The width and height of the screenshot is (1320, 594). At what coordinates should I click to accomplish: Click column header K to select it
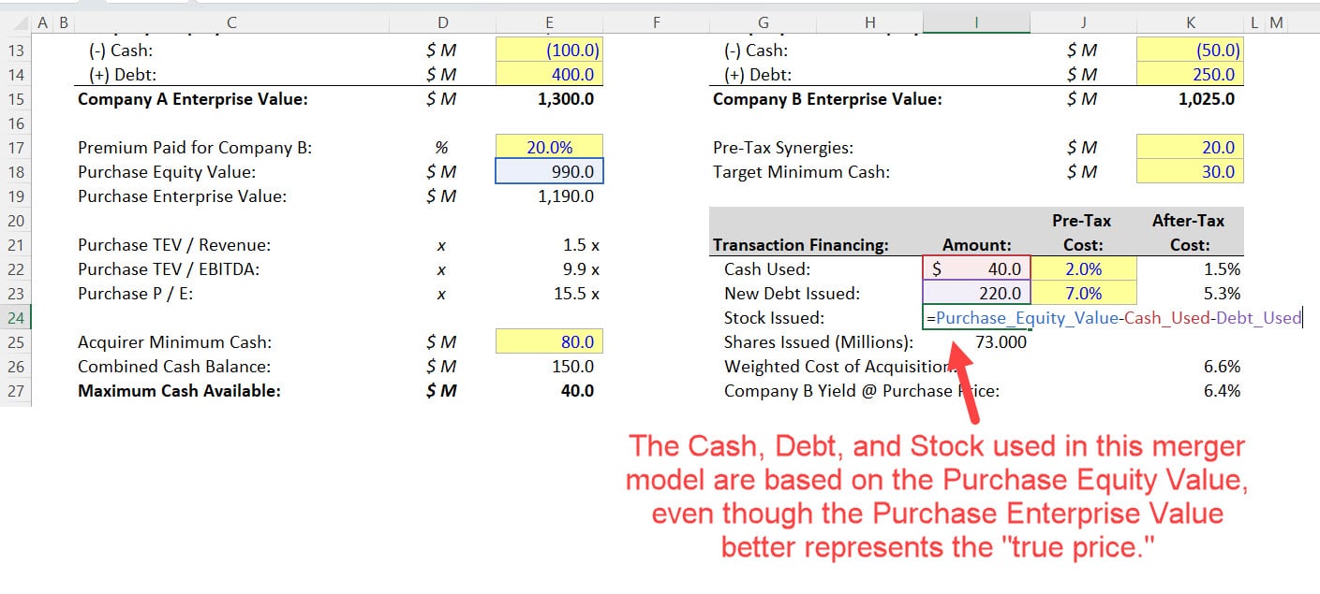(x=1190, y=21)
